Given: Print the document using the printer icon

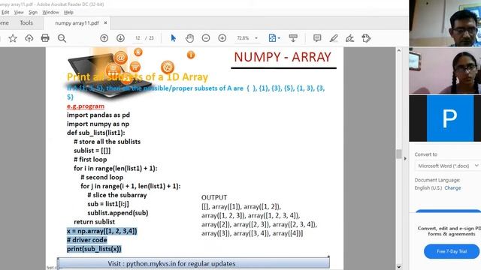Looking at the screenshot, I should click(x=45, y=38).
